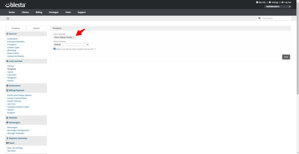Screen dimensions: 299x154
Task: Click the favorite star icon
Action: tap(8, 18)
